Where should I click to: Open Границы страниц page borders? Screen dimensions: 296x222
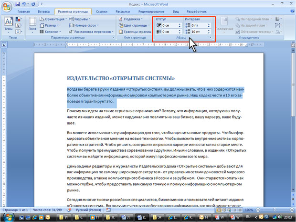point(135,32)
